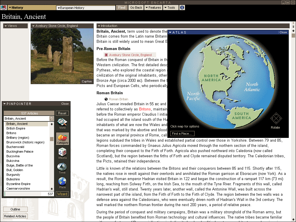Open the Avebury Stone Circle, England media link
The height and width of the screenshot is (222, 296).
tap(130, 55)
